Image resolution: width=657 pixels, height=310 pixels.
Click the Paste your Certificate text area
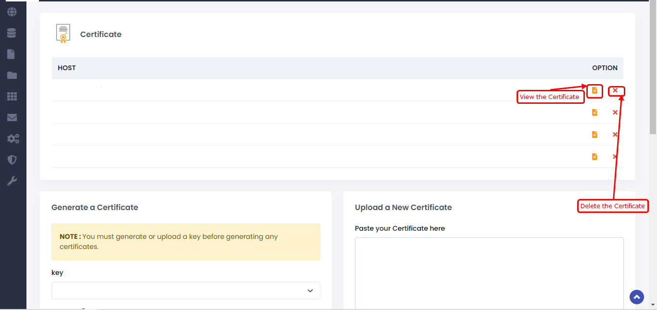coord(489,273)
